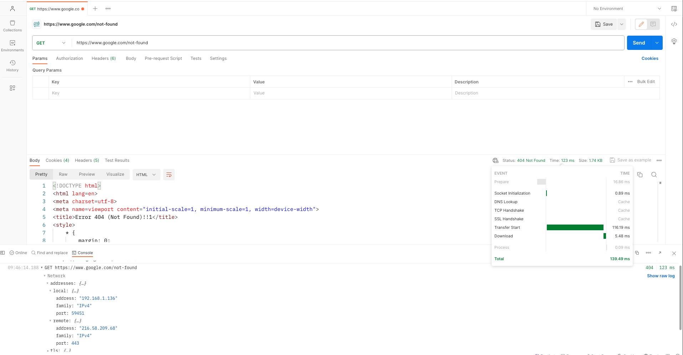The width and height of the screenshot is (683, 355).
Task: Click Bulk Edit for query params
Action: (646, 82)
